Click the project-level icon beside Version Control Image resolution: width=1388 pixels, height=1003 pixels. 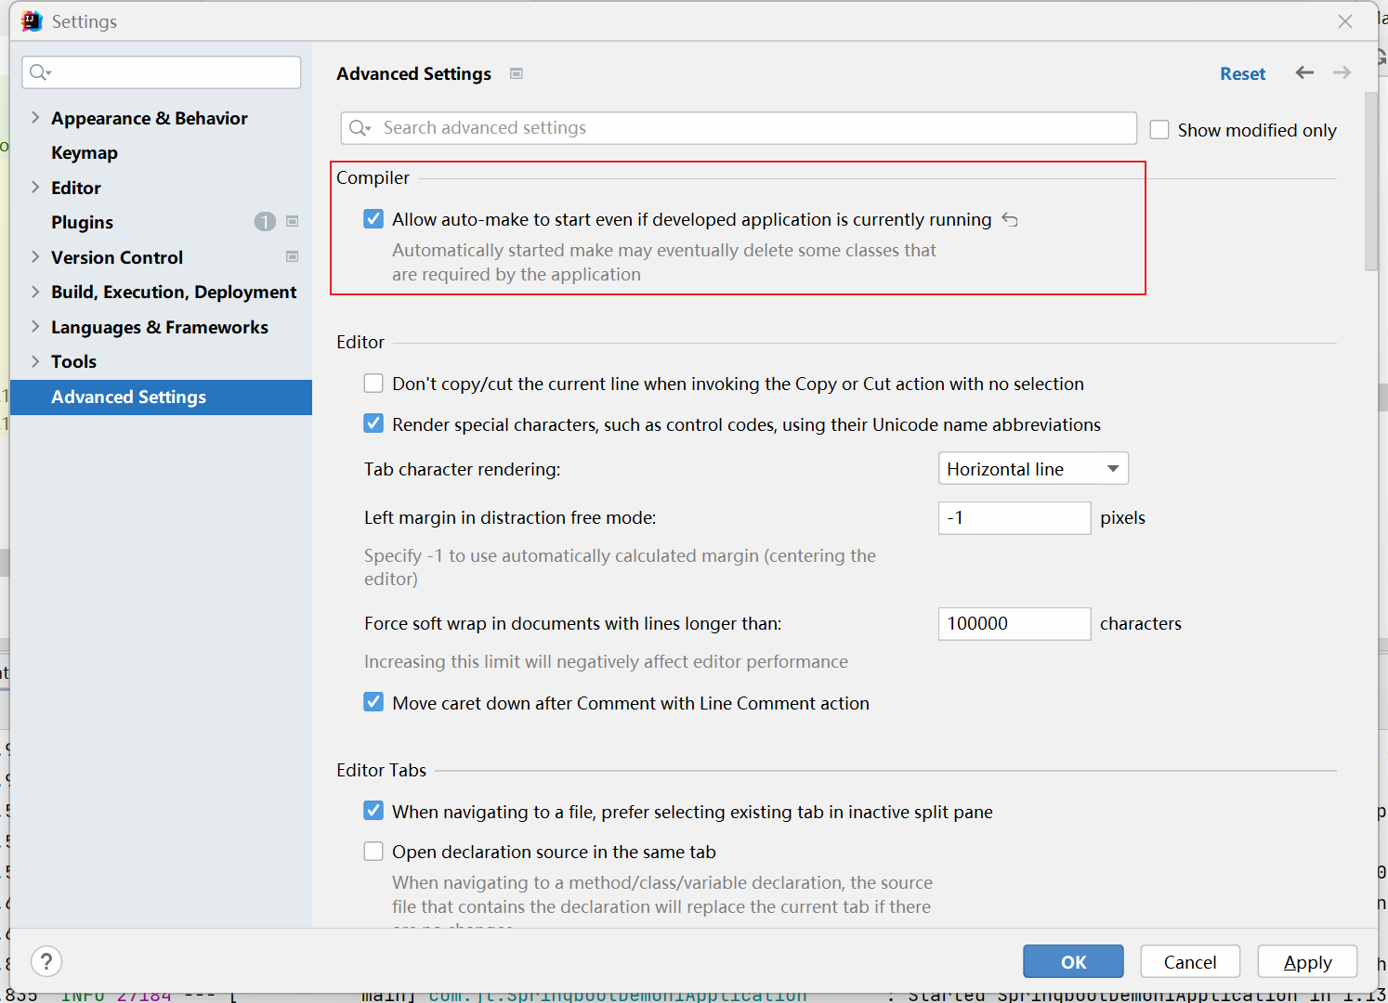point(293,256)
